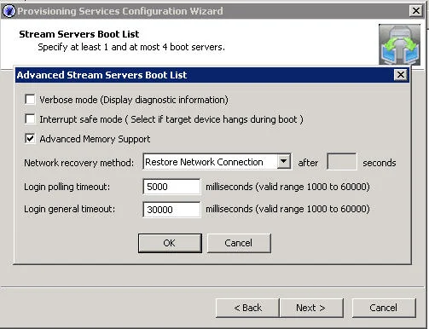This screenshot has width=429, height=329.
Task: Enable Verbose mode checkbox
Action: tap(30, 100)
